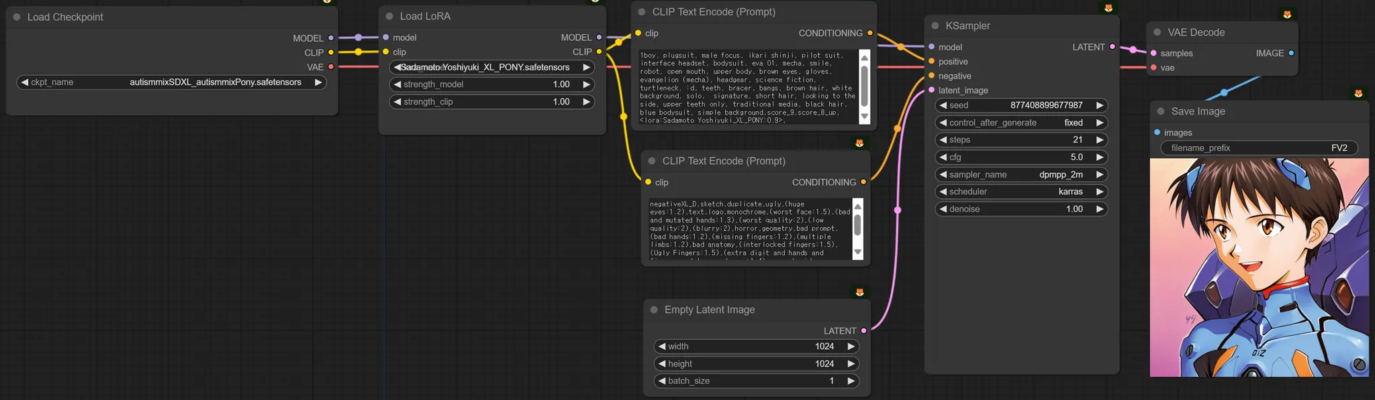Click into the positive prompt text starting with 1boy
Image resolution: width=1375 pixels, height=400 pixels.
[748, 87]
